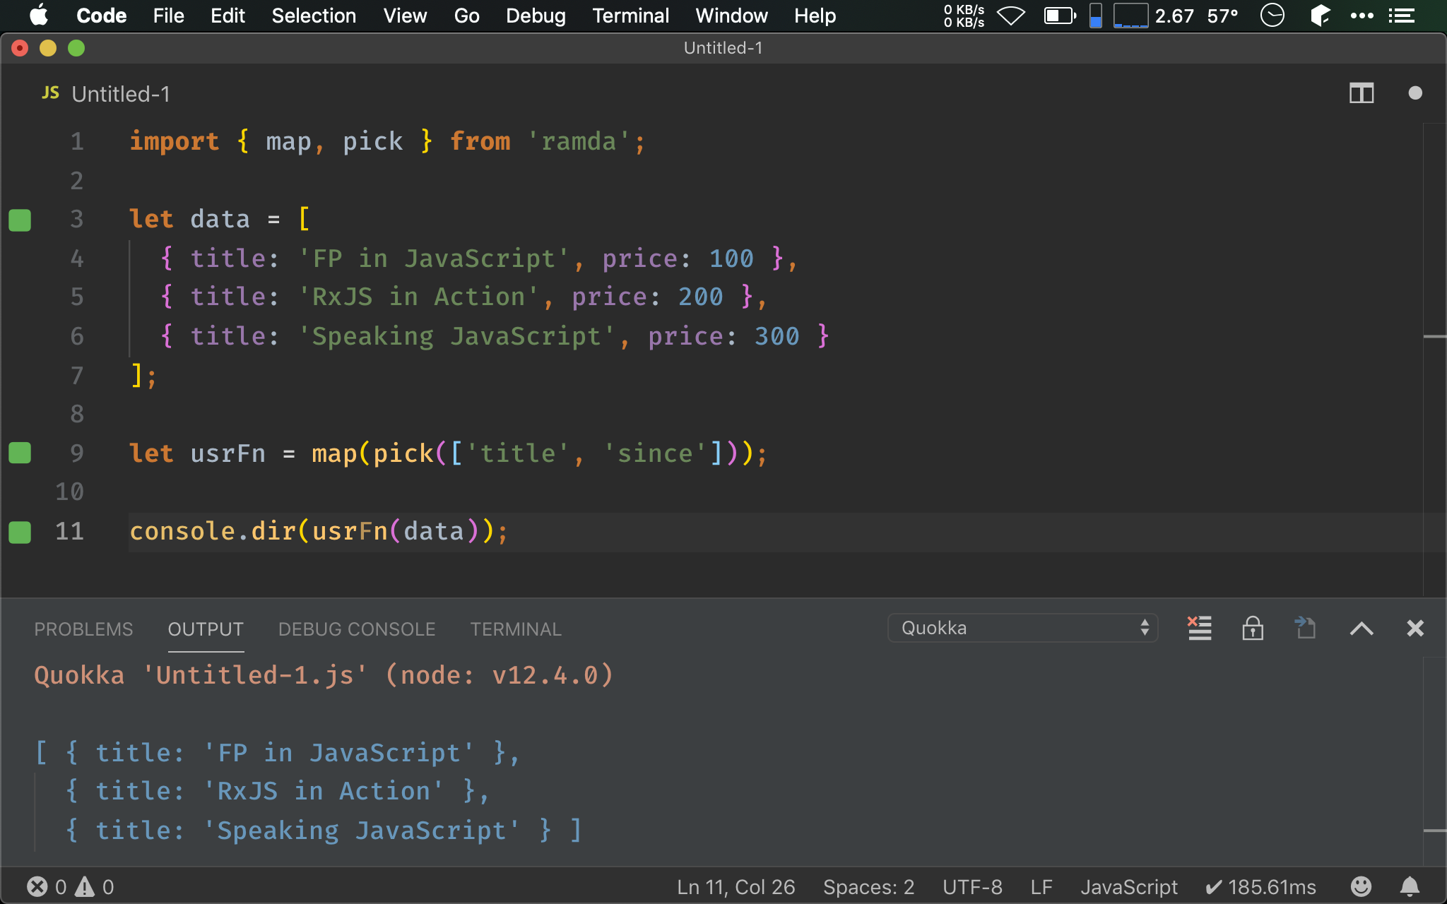Open the notification center list icon
1447x904 pixels.
[1400, 16]
